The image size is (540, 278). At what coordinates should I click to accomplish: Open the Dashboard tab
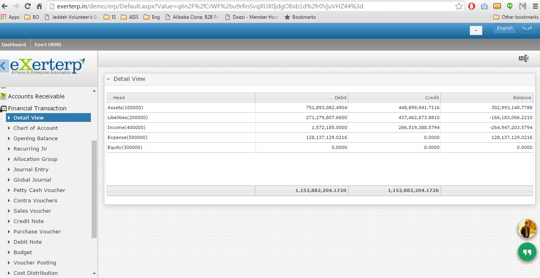(14, 45)
